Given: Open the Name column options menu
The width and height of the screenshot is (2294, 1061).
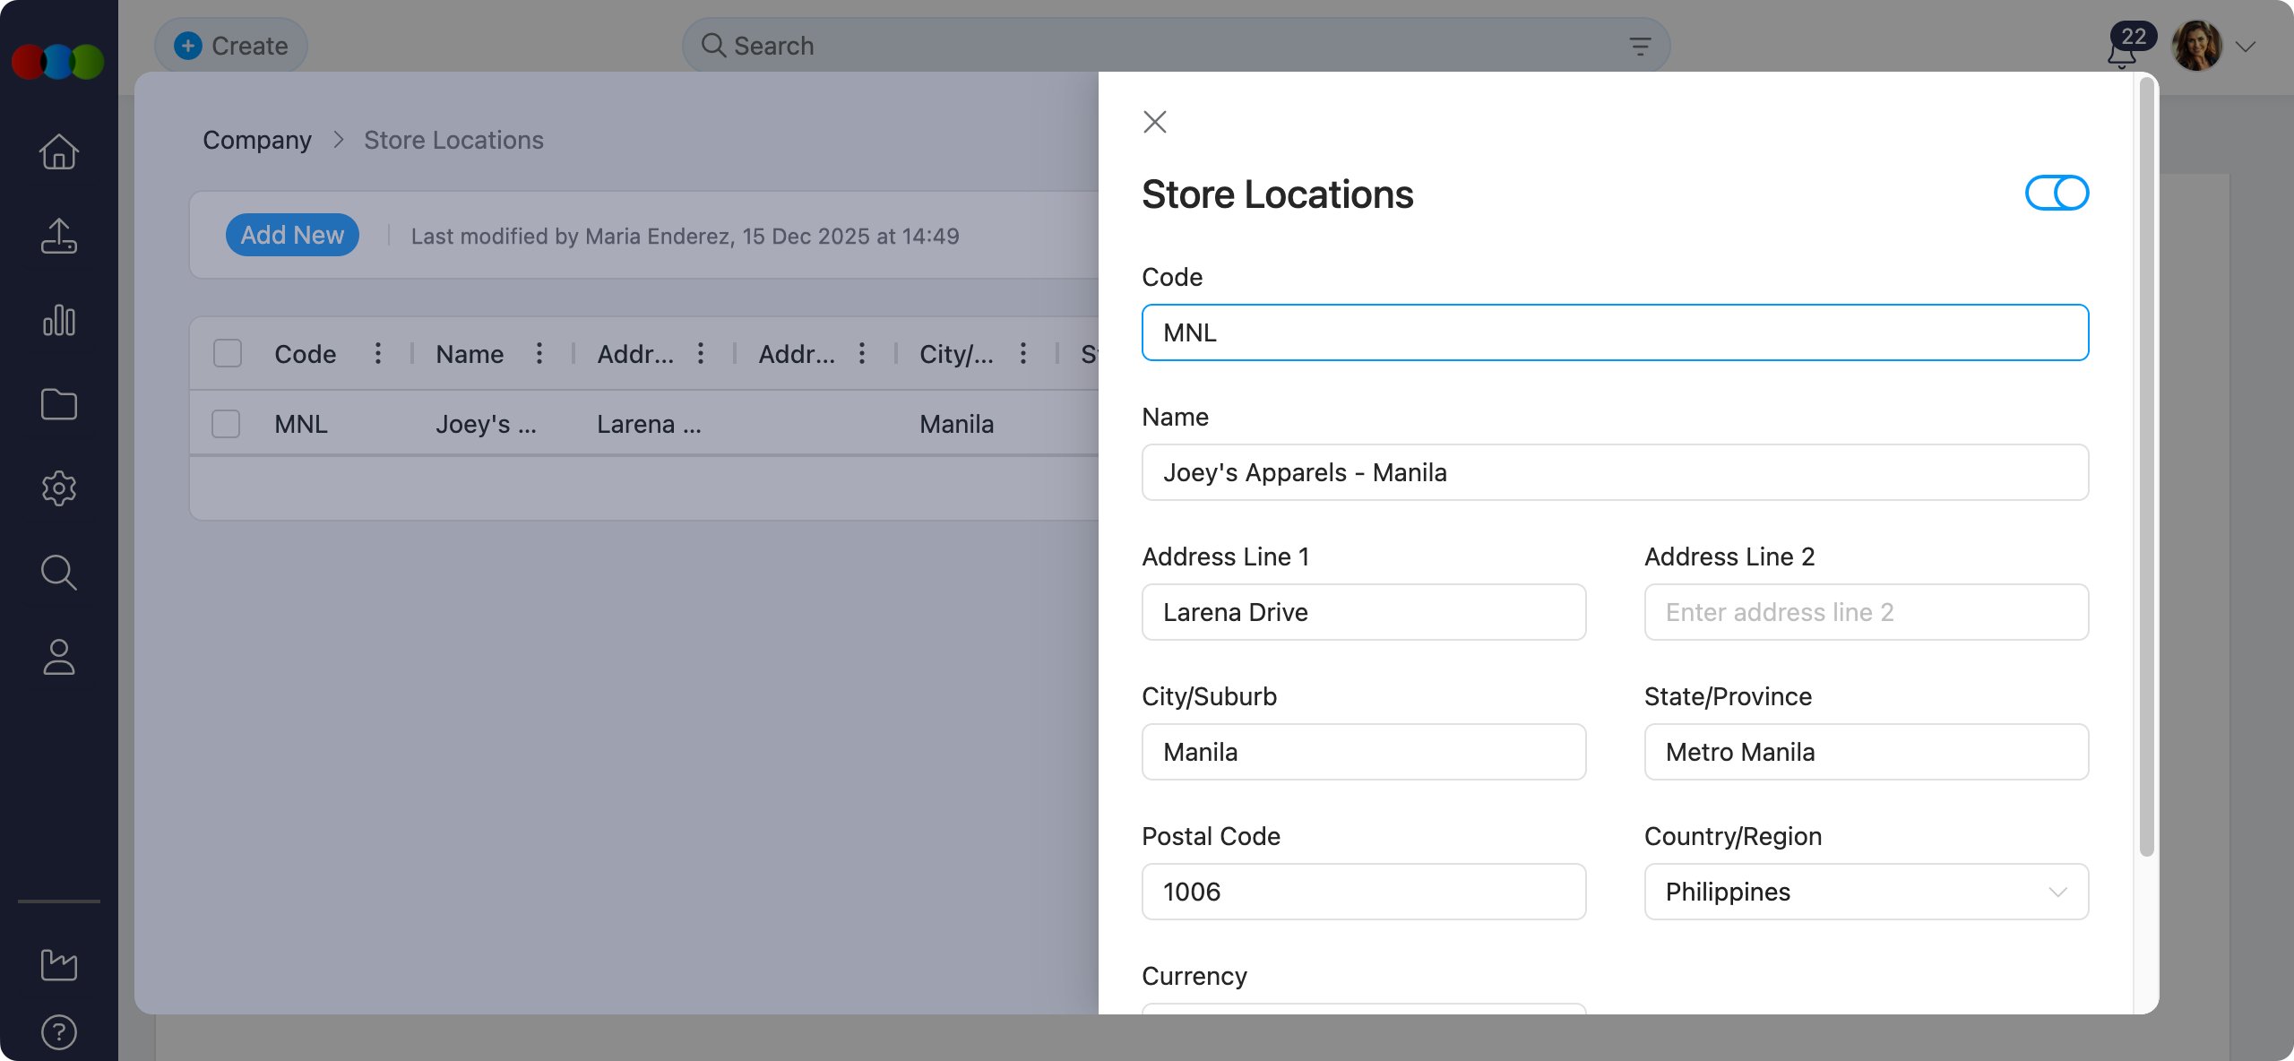Looking at the screenshot, I should (539, 353).
